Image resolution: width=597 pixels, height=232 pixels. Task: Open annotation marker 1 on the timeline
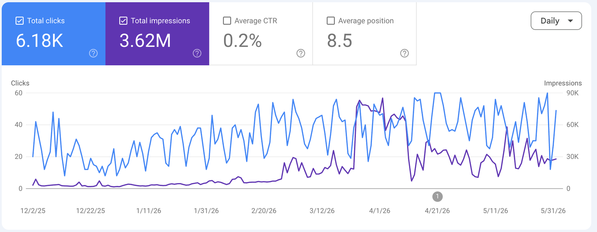[437, 196]
